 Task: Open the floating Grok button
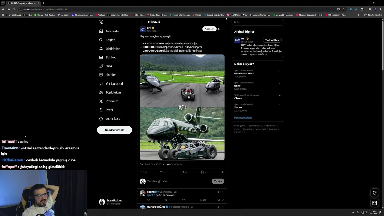coord(375,193)
